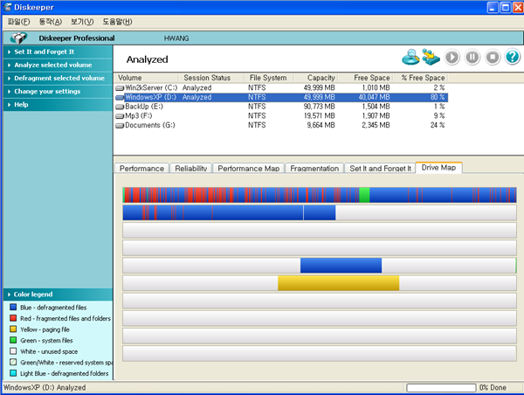Click the 90,773 MB capacity of BackUp
The image size is (524, 395).
pos(319,107)
